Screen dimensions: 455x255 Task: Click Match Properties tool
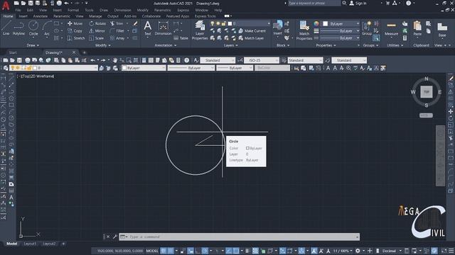304,30
